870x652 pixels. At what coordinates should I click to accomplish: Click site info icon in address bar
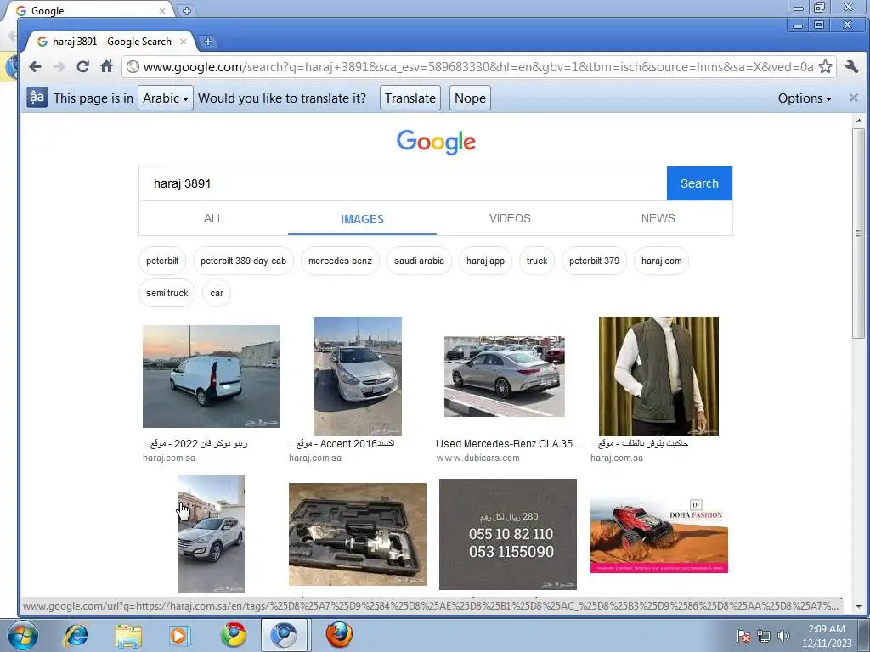(x=133, y=67)
